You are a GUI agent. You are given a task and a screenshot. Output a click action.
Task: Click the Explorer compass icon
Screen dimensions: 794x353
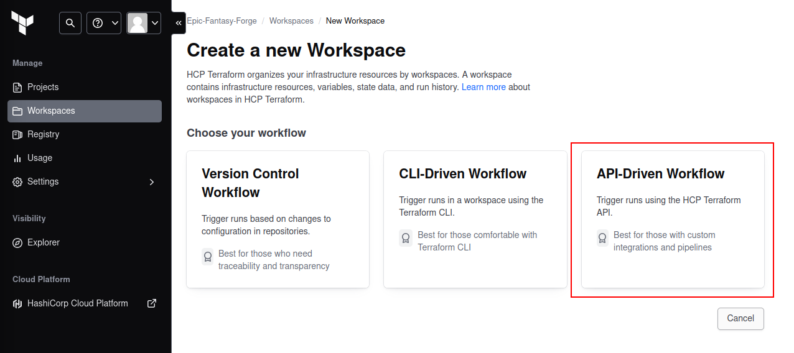tap(17, 242)
